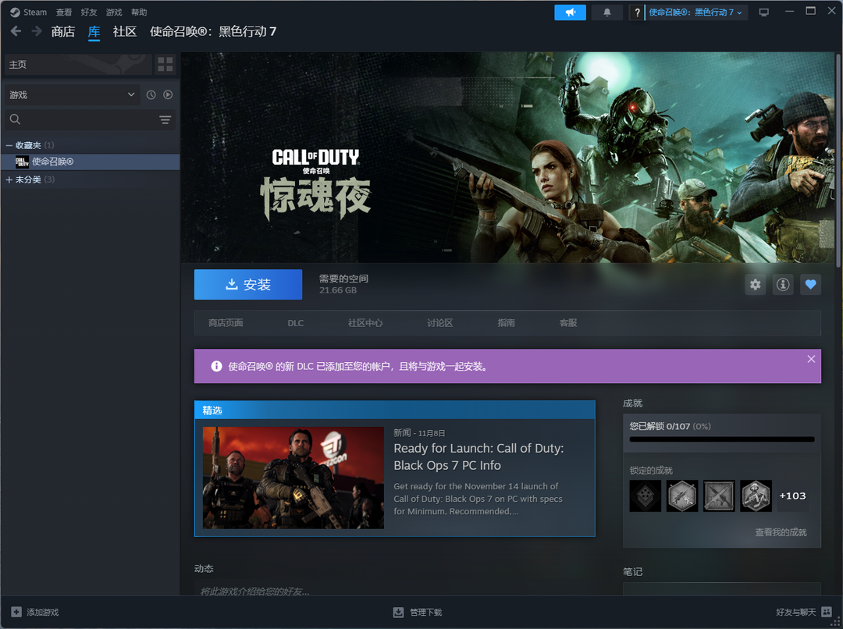Open the 查看我的成就 link

pyautogui.click(x=781, y=532)
